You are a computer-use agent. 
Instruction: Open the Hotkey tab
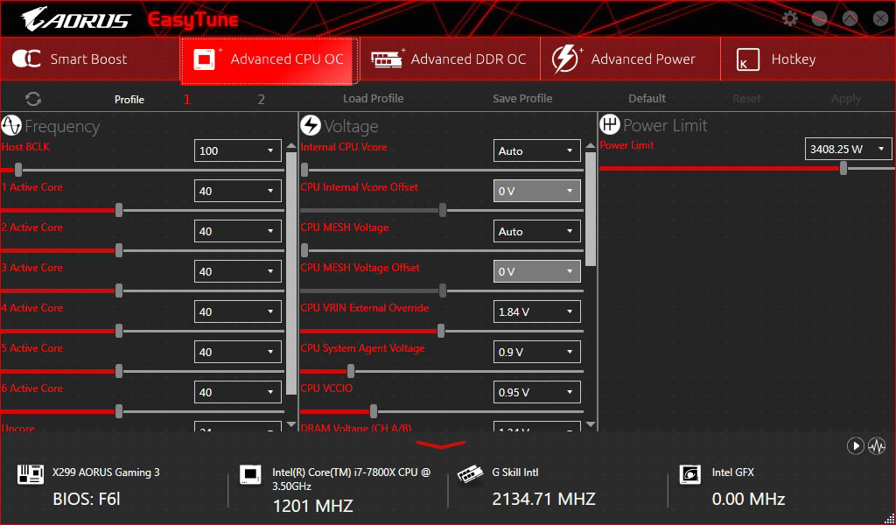pos(808,59)
